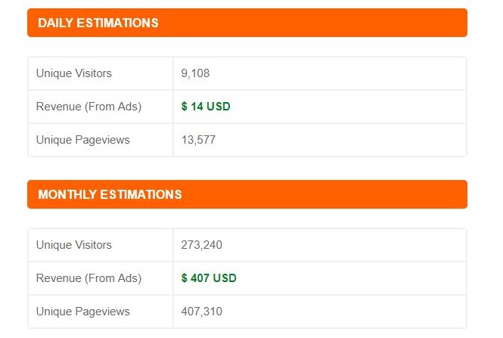
Task: Click 'USD' in the daily revenue value
Action: (219, 107)
